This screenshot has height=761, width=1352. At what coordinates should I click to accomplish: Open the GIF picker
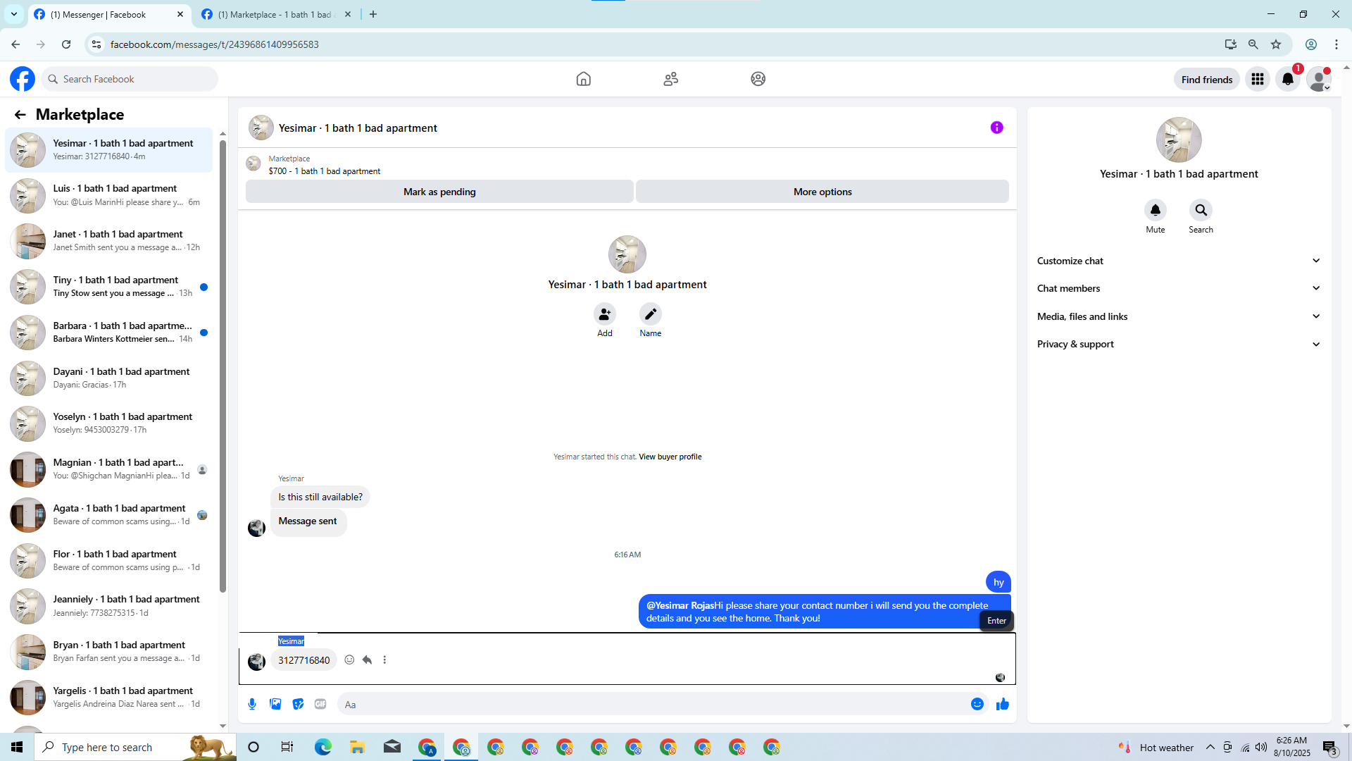coord(320,704)
